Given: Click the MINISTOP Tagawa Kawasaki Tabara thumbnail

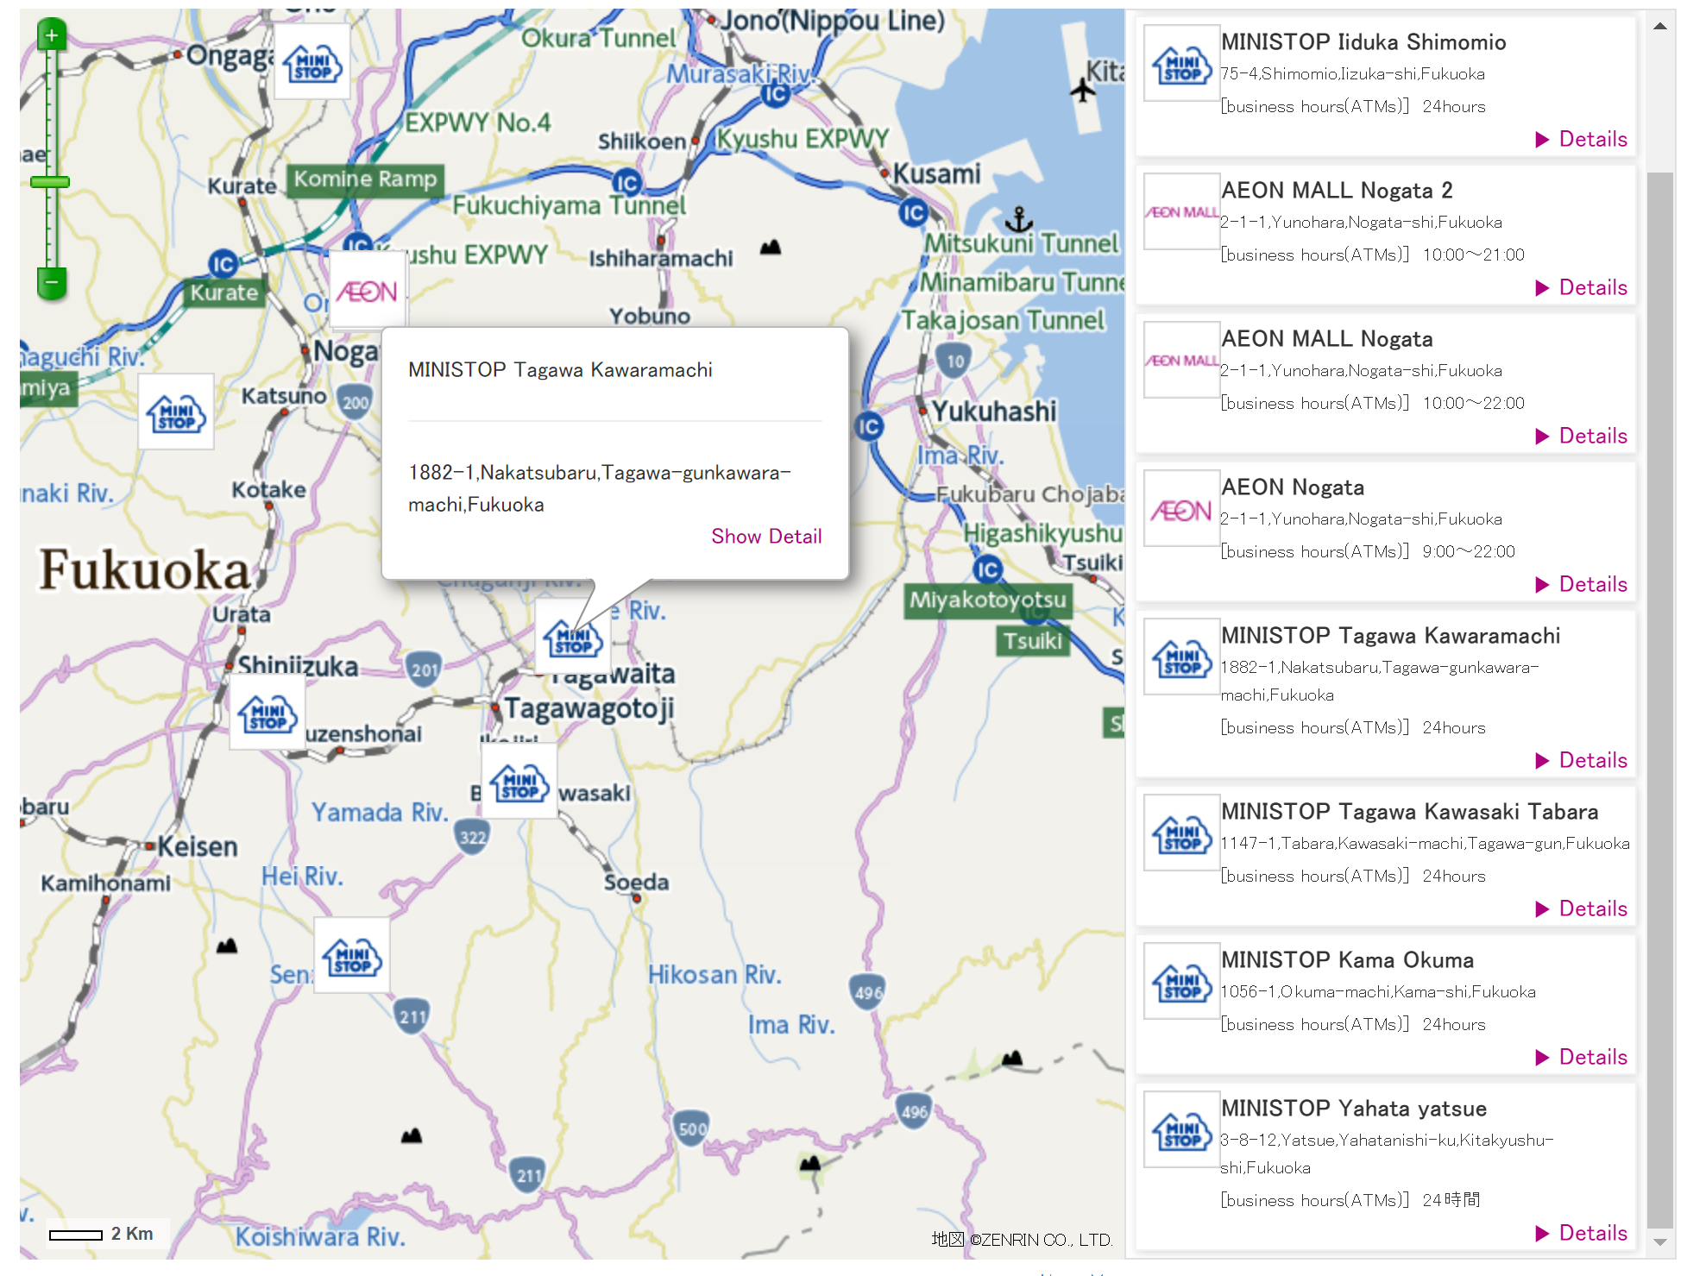Looking at the screenshot, I should pos(1181,833).
